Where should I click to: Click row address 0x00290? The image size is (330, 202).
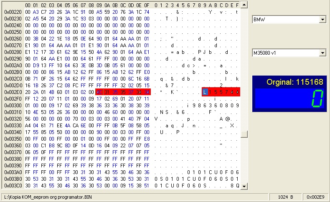tap(13, 59)
